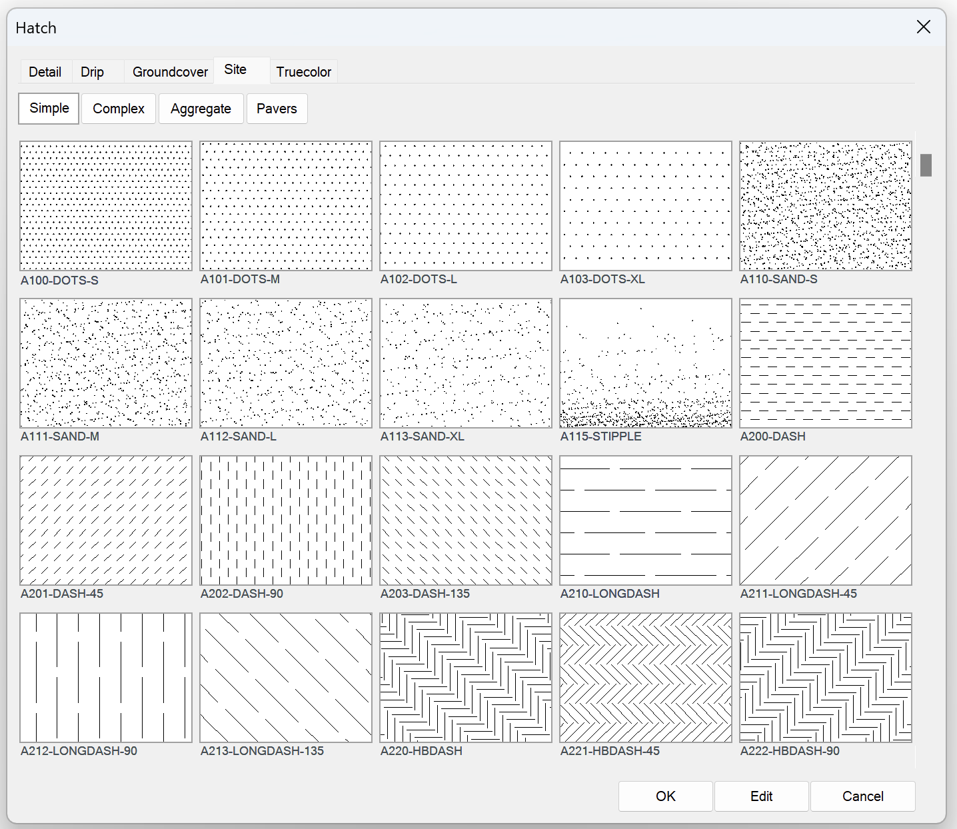This screenshot has width=957, height=829.
Task: Pick the A221-HBDASH-45 hatch pattern
Action: pyautogui.click(x=646, y=678)
